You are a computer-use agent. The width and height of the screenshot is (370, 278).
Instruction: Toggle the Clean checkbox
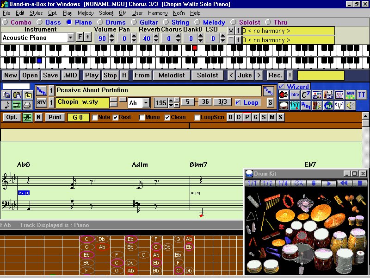(167, 118)
